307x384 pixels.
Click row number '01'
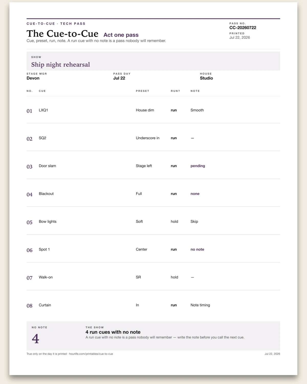pos(29,111)
